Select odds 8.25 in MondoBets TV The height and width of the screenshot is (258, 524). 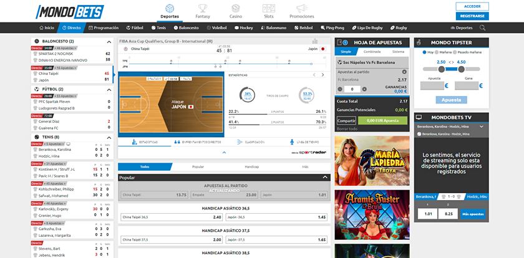pos(448,214)
